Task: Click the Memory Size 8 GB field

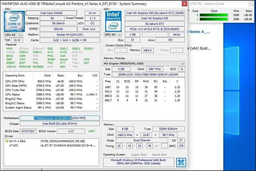Action: (125, 129)
